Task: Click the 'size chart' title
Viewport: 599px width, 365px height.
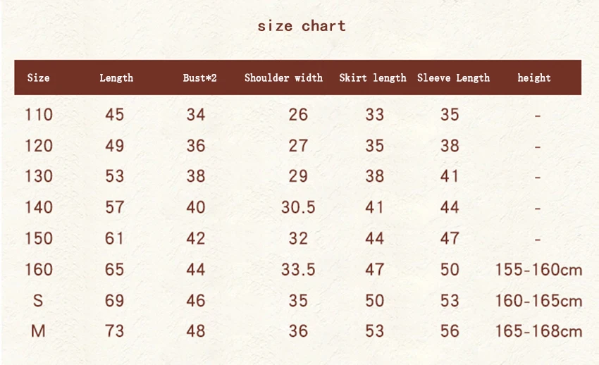Action: [302, 26]
